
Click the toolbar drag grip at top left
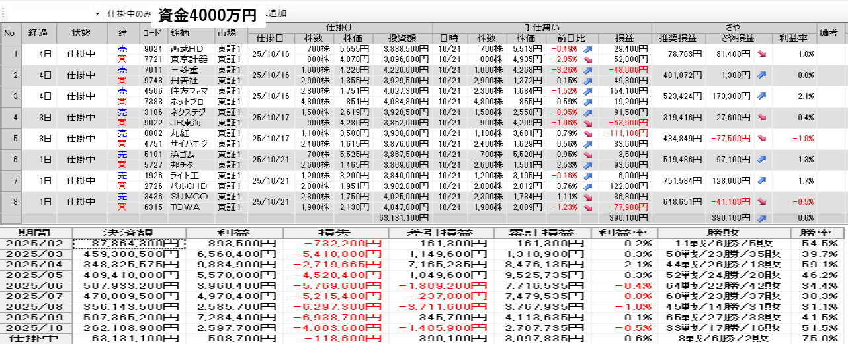3,13
